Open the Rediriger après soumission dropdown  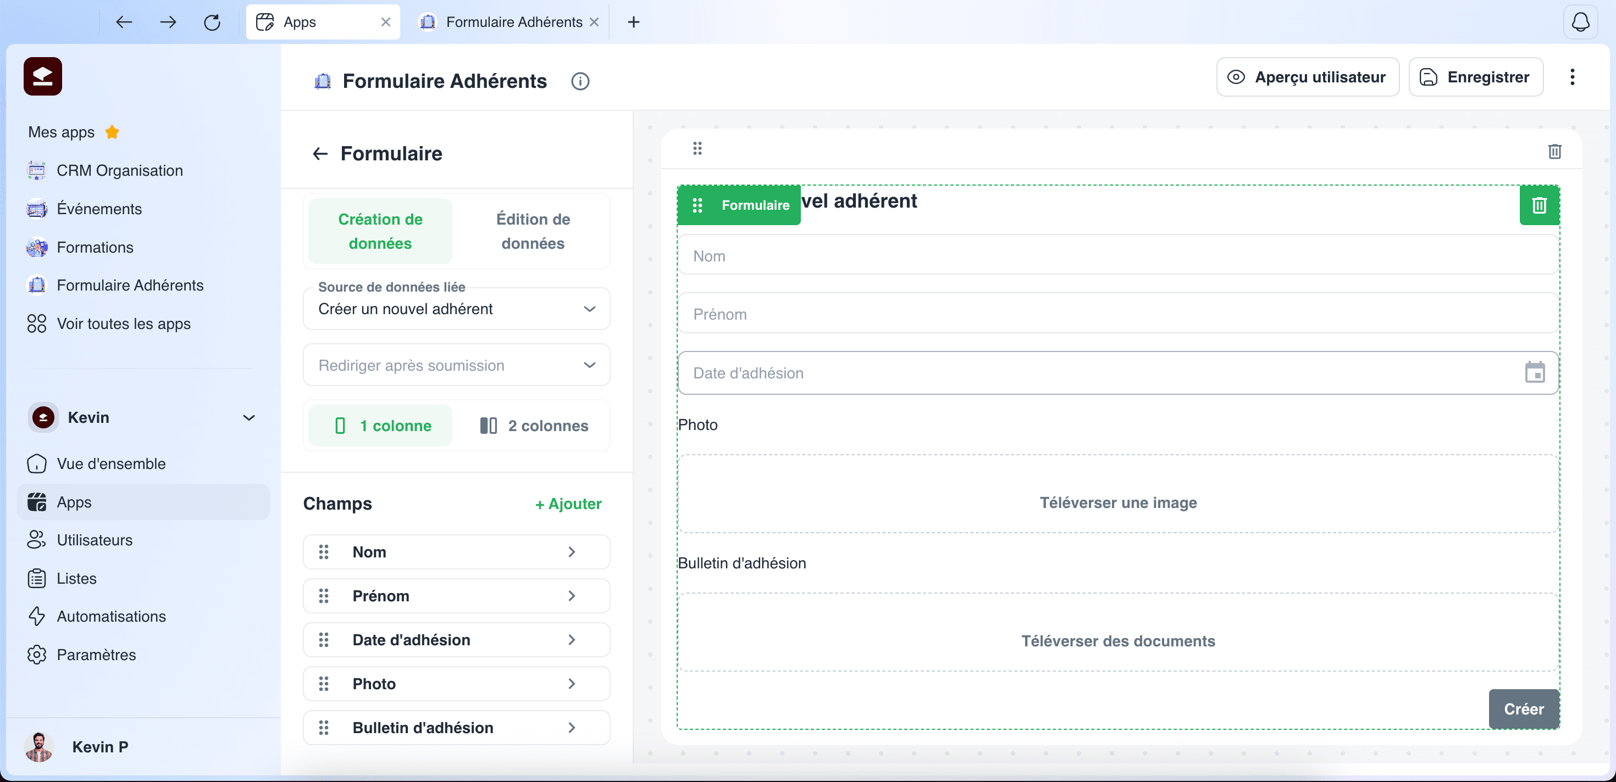[x=456, y=365]
